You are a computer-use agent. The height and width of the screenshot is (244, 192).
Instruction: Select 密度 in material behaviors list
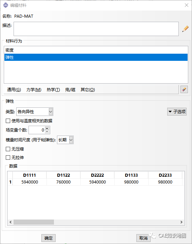[x=96, y=50]
